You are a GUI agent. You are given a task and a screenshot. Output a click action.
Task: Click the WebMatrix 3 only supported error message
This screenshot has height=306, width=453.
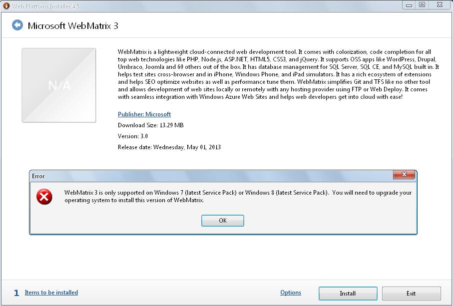click(238, 196)
